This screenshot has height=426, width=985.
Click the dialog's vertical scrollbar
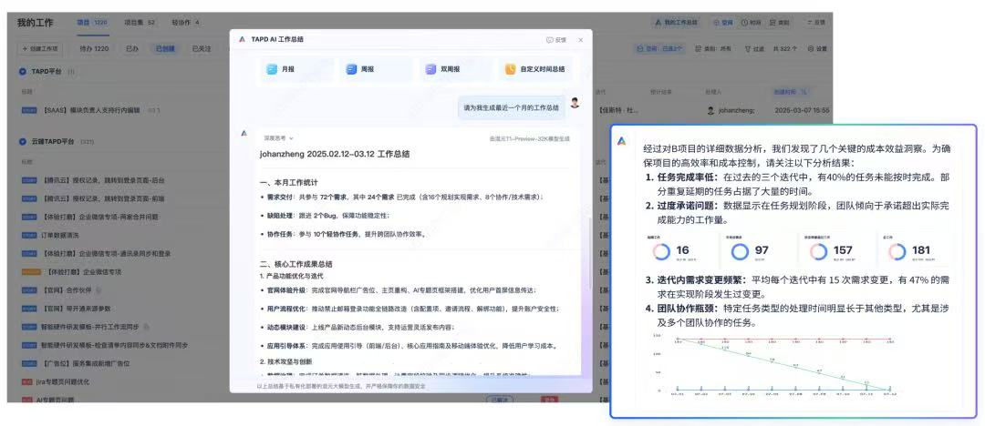point(588,251)
